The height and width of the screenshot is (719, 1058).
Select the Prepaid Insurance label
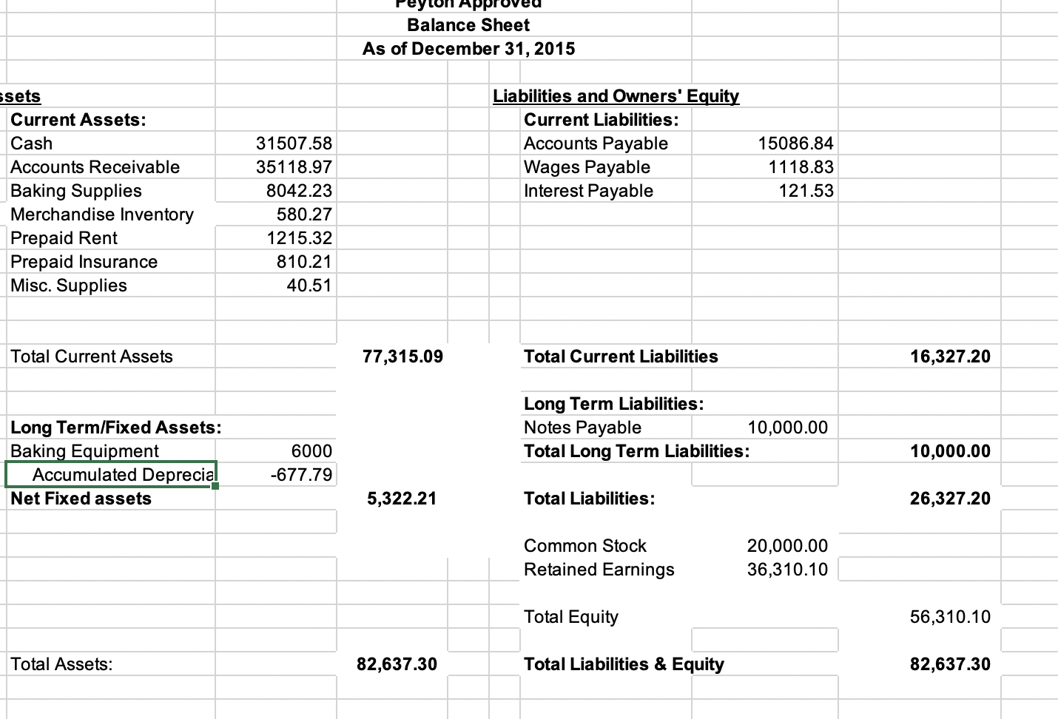click(84, 262)
